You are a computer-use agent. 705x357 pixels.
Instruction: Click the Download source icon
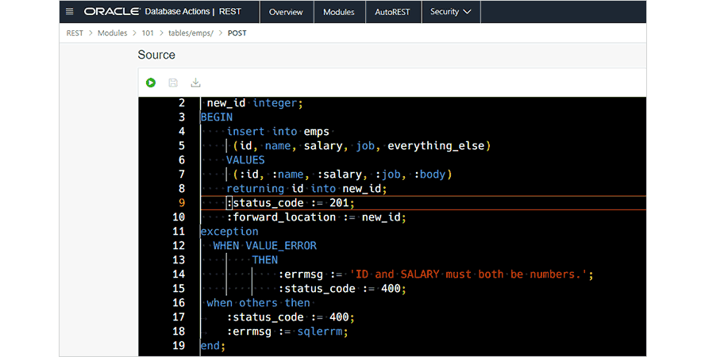(x=195, y=83)
